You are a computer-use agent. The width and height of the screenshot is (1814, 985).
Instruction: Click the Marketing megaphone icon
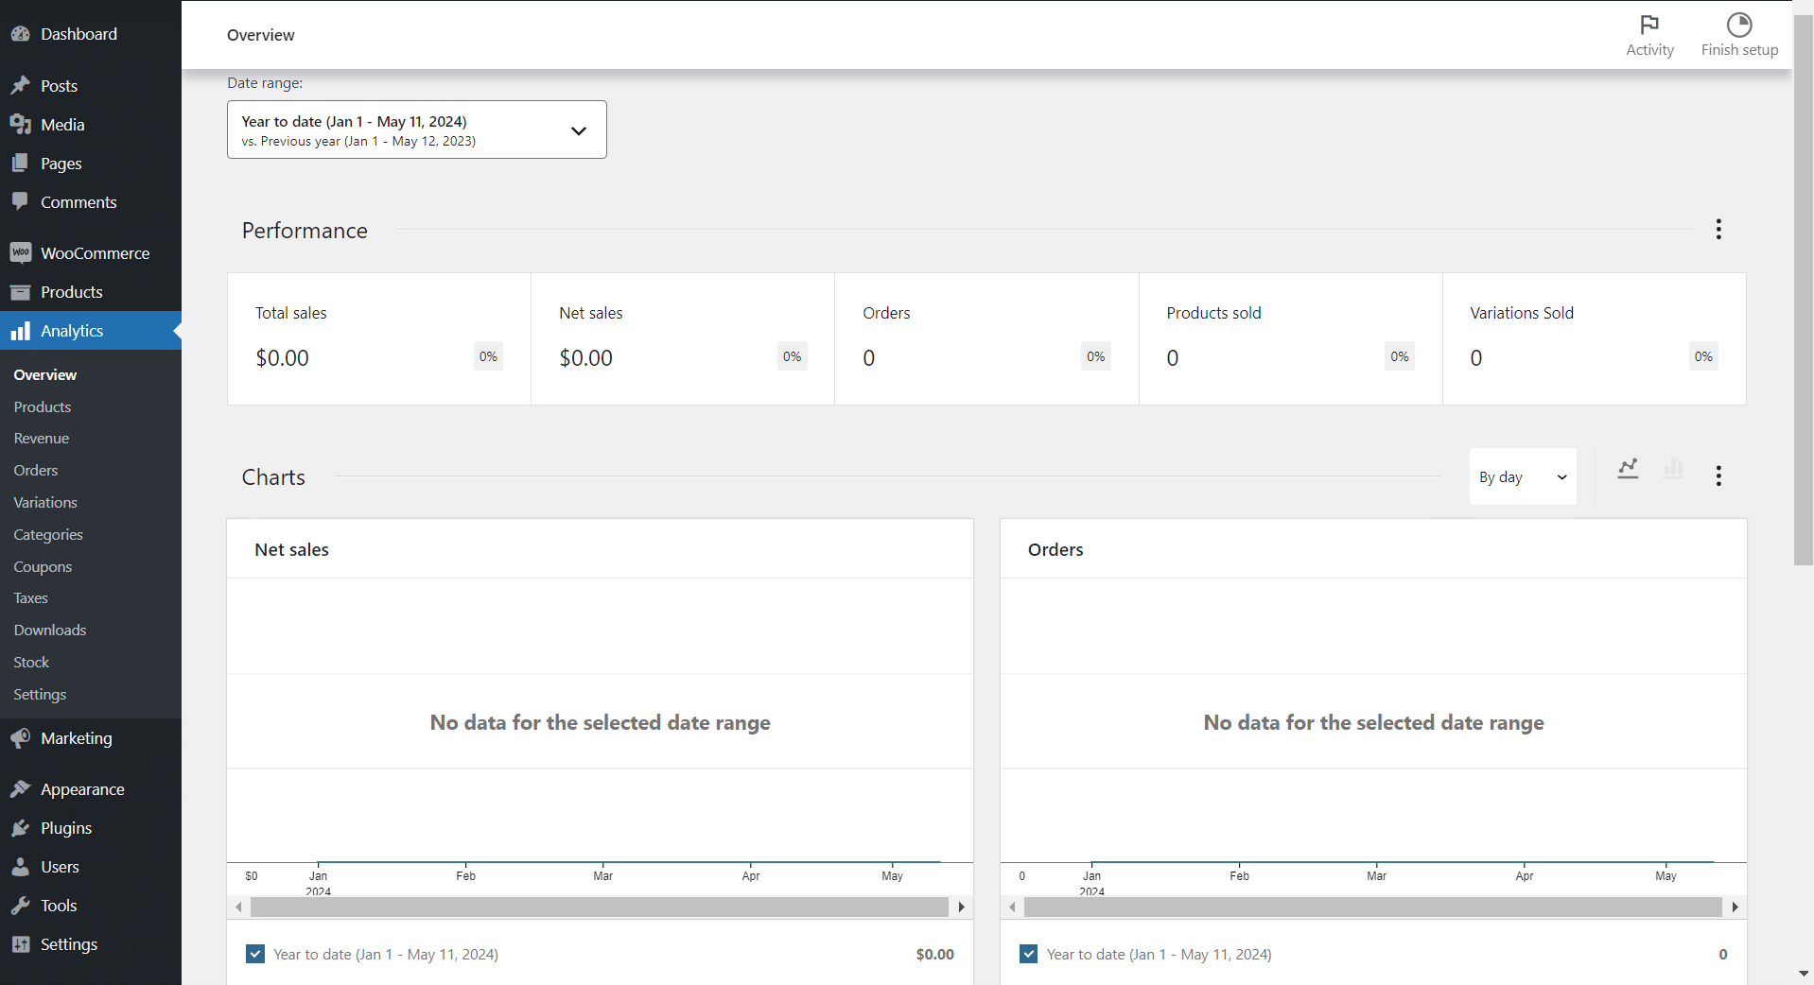pos(20,738)
